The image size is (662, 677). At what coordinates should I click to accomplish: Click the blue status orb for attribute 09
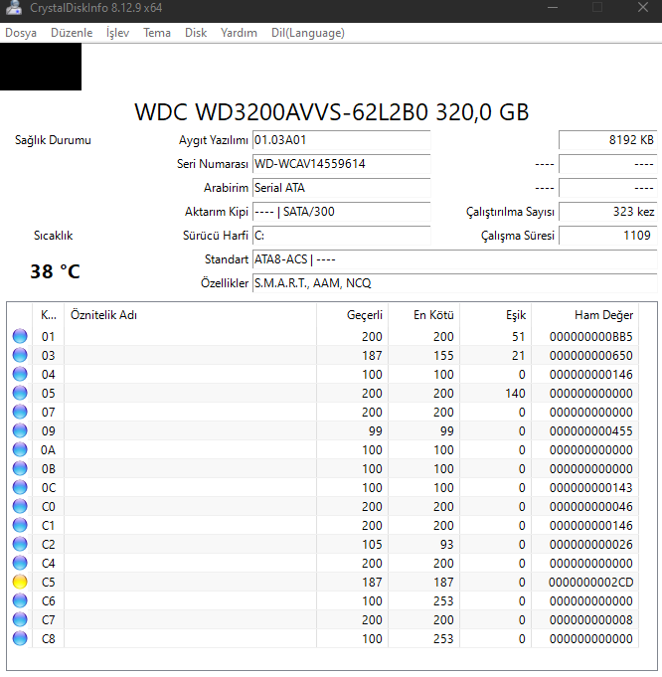[20, 430]
